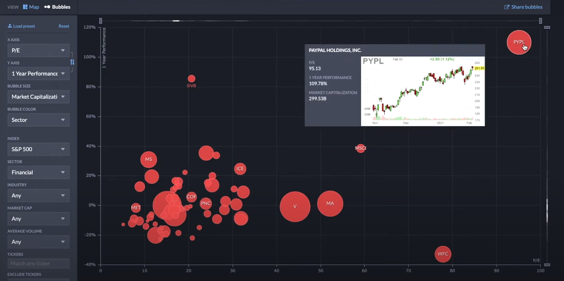Click the MET bubble
The width and height of the screenshot is (564, 281).
pos(136,208)
